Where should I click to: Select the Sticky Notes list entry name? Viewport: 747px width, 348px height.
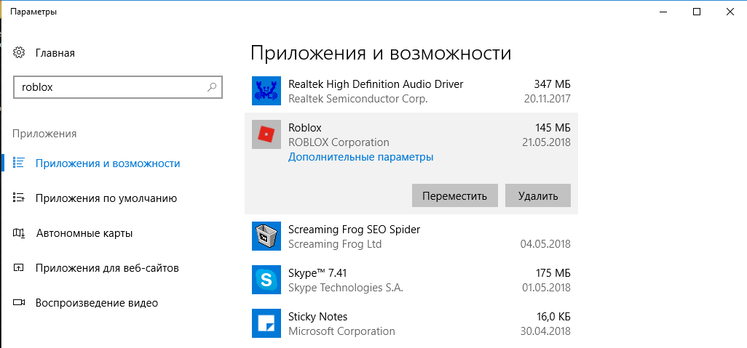tap(317, 317)
